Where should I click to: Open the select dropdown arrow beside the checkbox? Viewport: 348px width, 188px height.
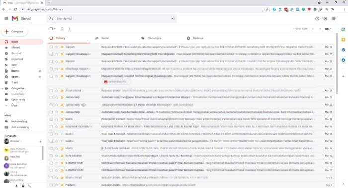[x=55, y=29]
